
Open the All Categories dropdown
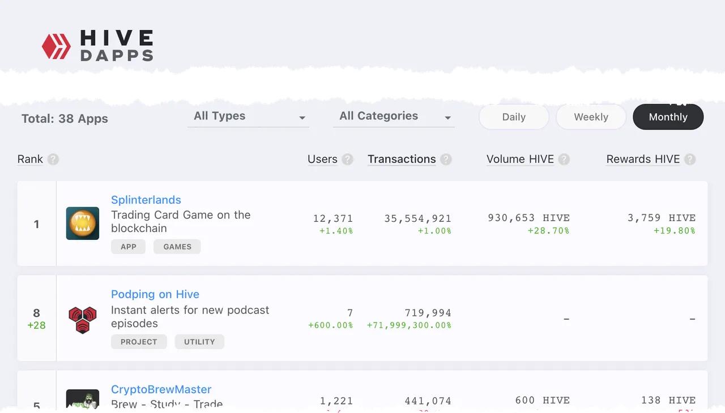(394, 117)
